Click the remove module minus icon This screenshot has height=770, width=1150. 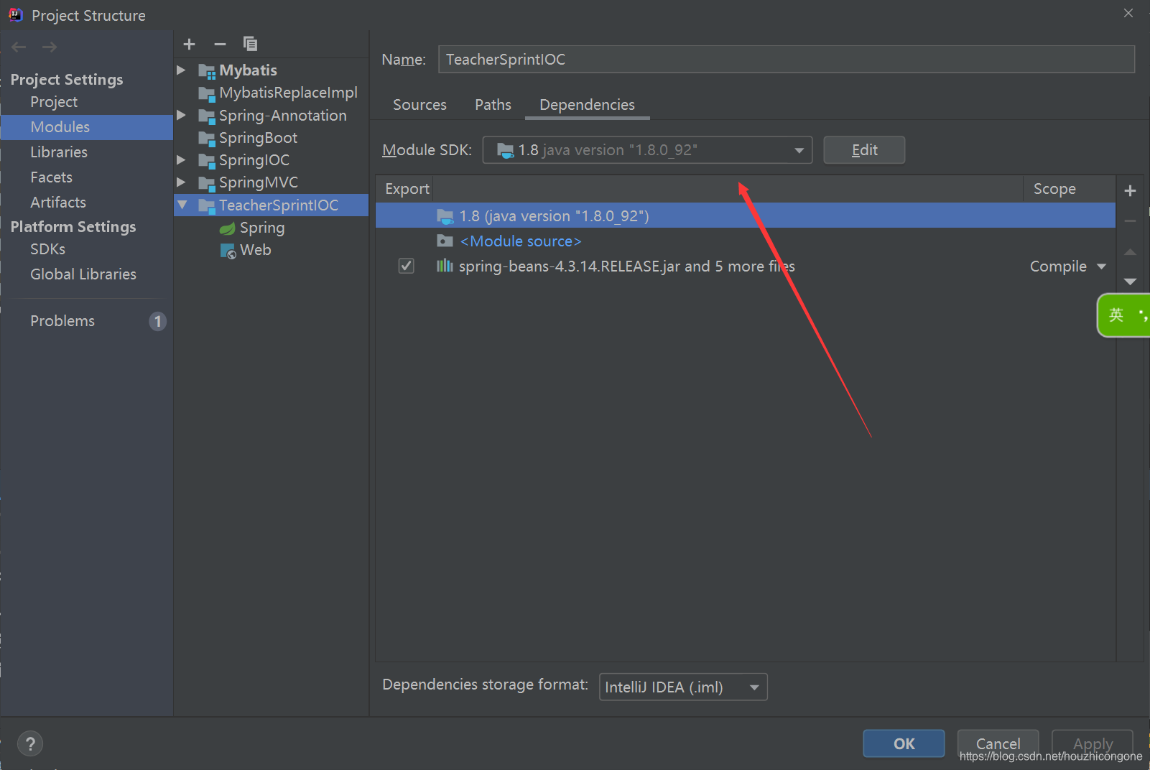pos(220,45)
